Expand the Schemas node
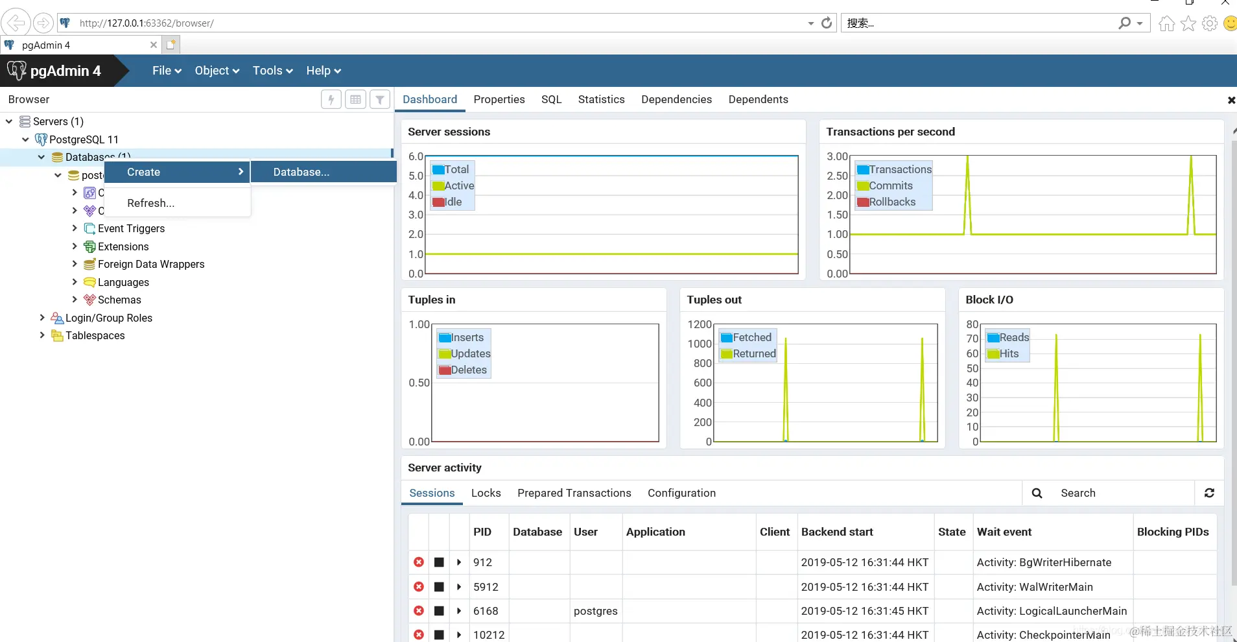Screen dimensions: 1237x642 (74, 300)
